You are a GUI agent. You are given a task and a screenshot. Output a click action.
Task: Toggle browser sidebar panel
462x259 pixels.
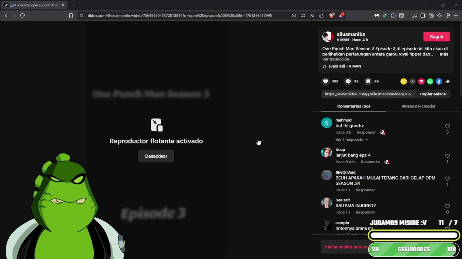click(x=423, y=15)
